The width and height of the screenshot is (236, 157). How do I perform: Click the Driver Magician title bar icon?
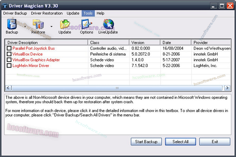coord(5,6)
